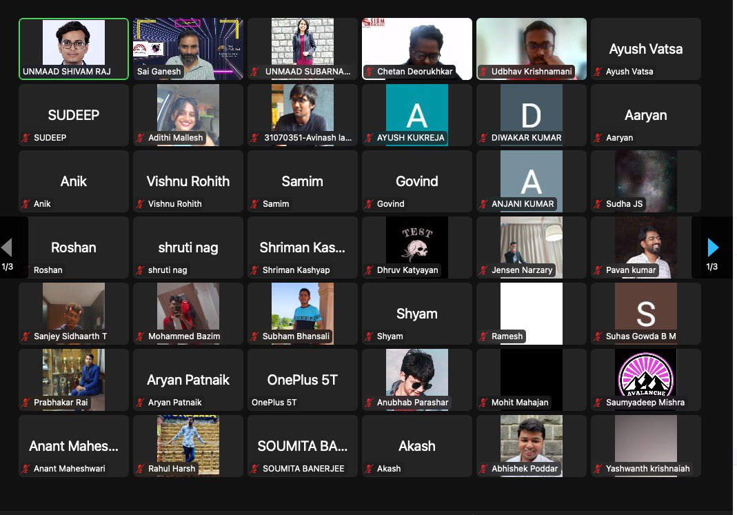The image size is (737, 515).
Task: Click muted mic icon beside ANJANI KUMAR
Action: pyautogui.click(x=484, y=204)
